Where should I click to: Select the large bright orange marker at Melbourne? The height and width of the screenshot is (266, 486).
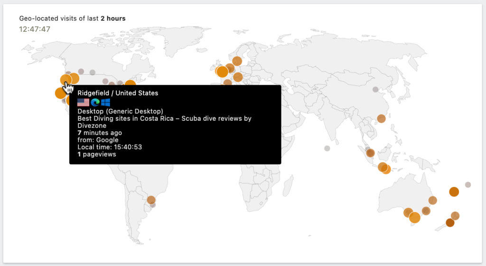pos(415,218)
